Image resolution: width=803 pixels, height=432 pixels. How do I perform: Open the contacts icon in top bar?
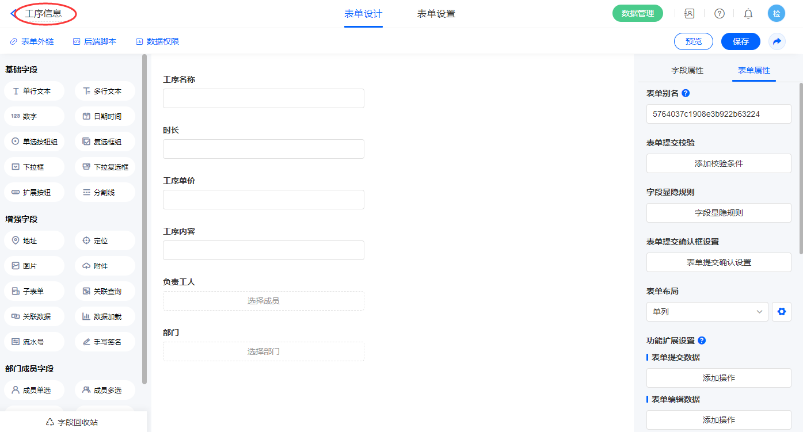click(690, 14)
